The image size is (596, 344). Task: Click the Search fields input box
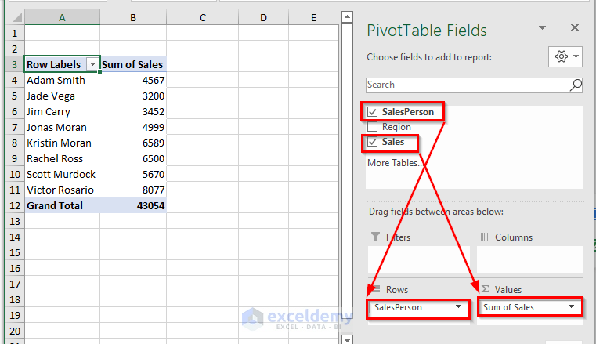[x=468, y=85]
